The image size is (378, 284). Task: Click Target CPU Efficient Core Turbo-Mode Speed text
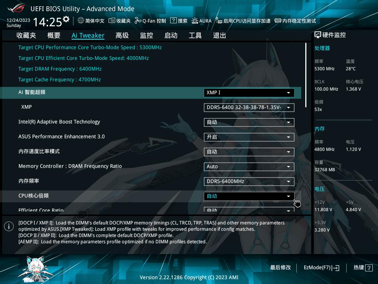[84, 58]
